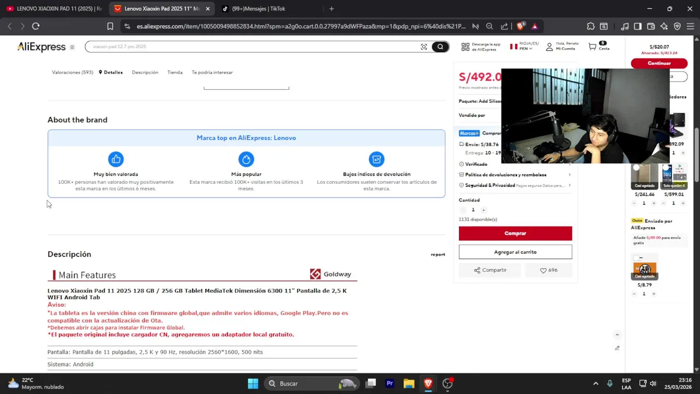Open Brave VPN shield icon
Image resolution: width=700 pixels, height=394 pixels.
[x=677, y=26]
